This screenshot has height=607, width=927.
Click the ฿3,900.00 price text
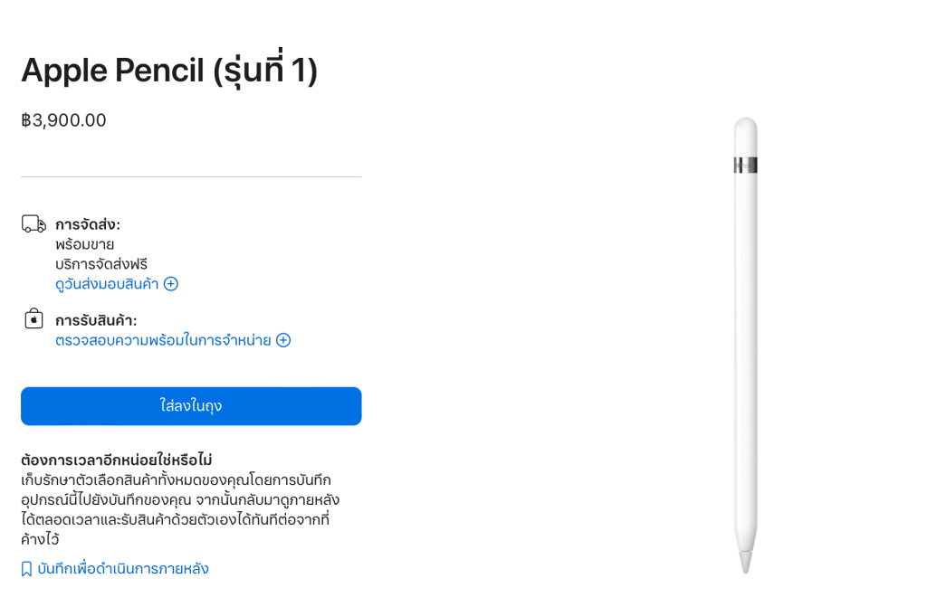tap(63, 120)
